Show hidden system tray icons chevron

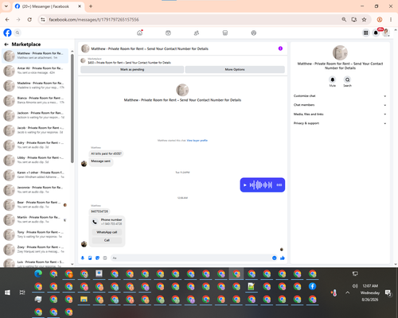click(348, 293)
